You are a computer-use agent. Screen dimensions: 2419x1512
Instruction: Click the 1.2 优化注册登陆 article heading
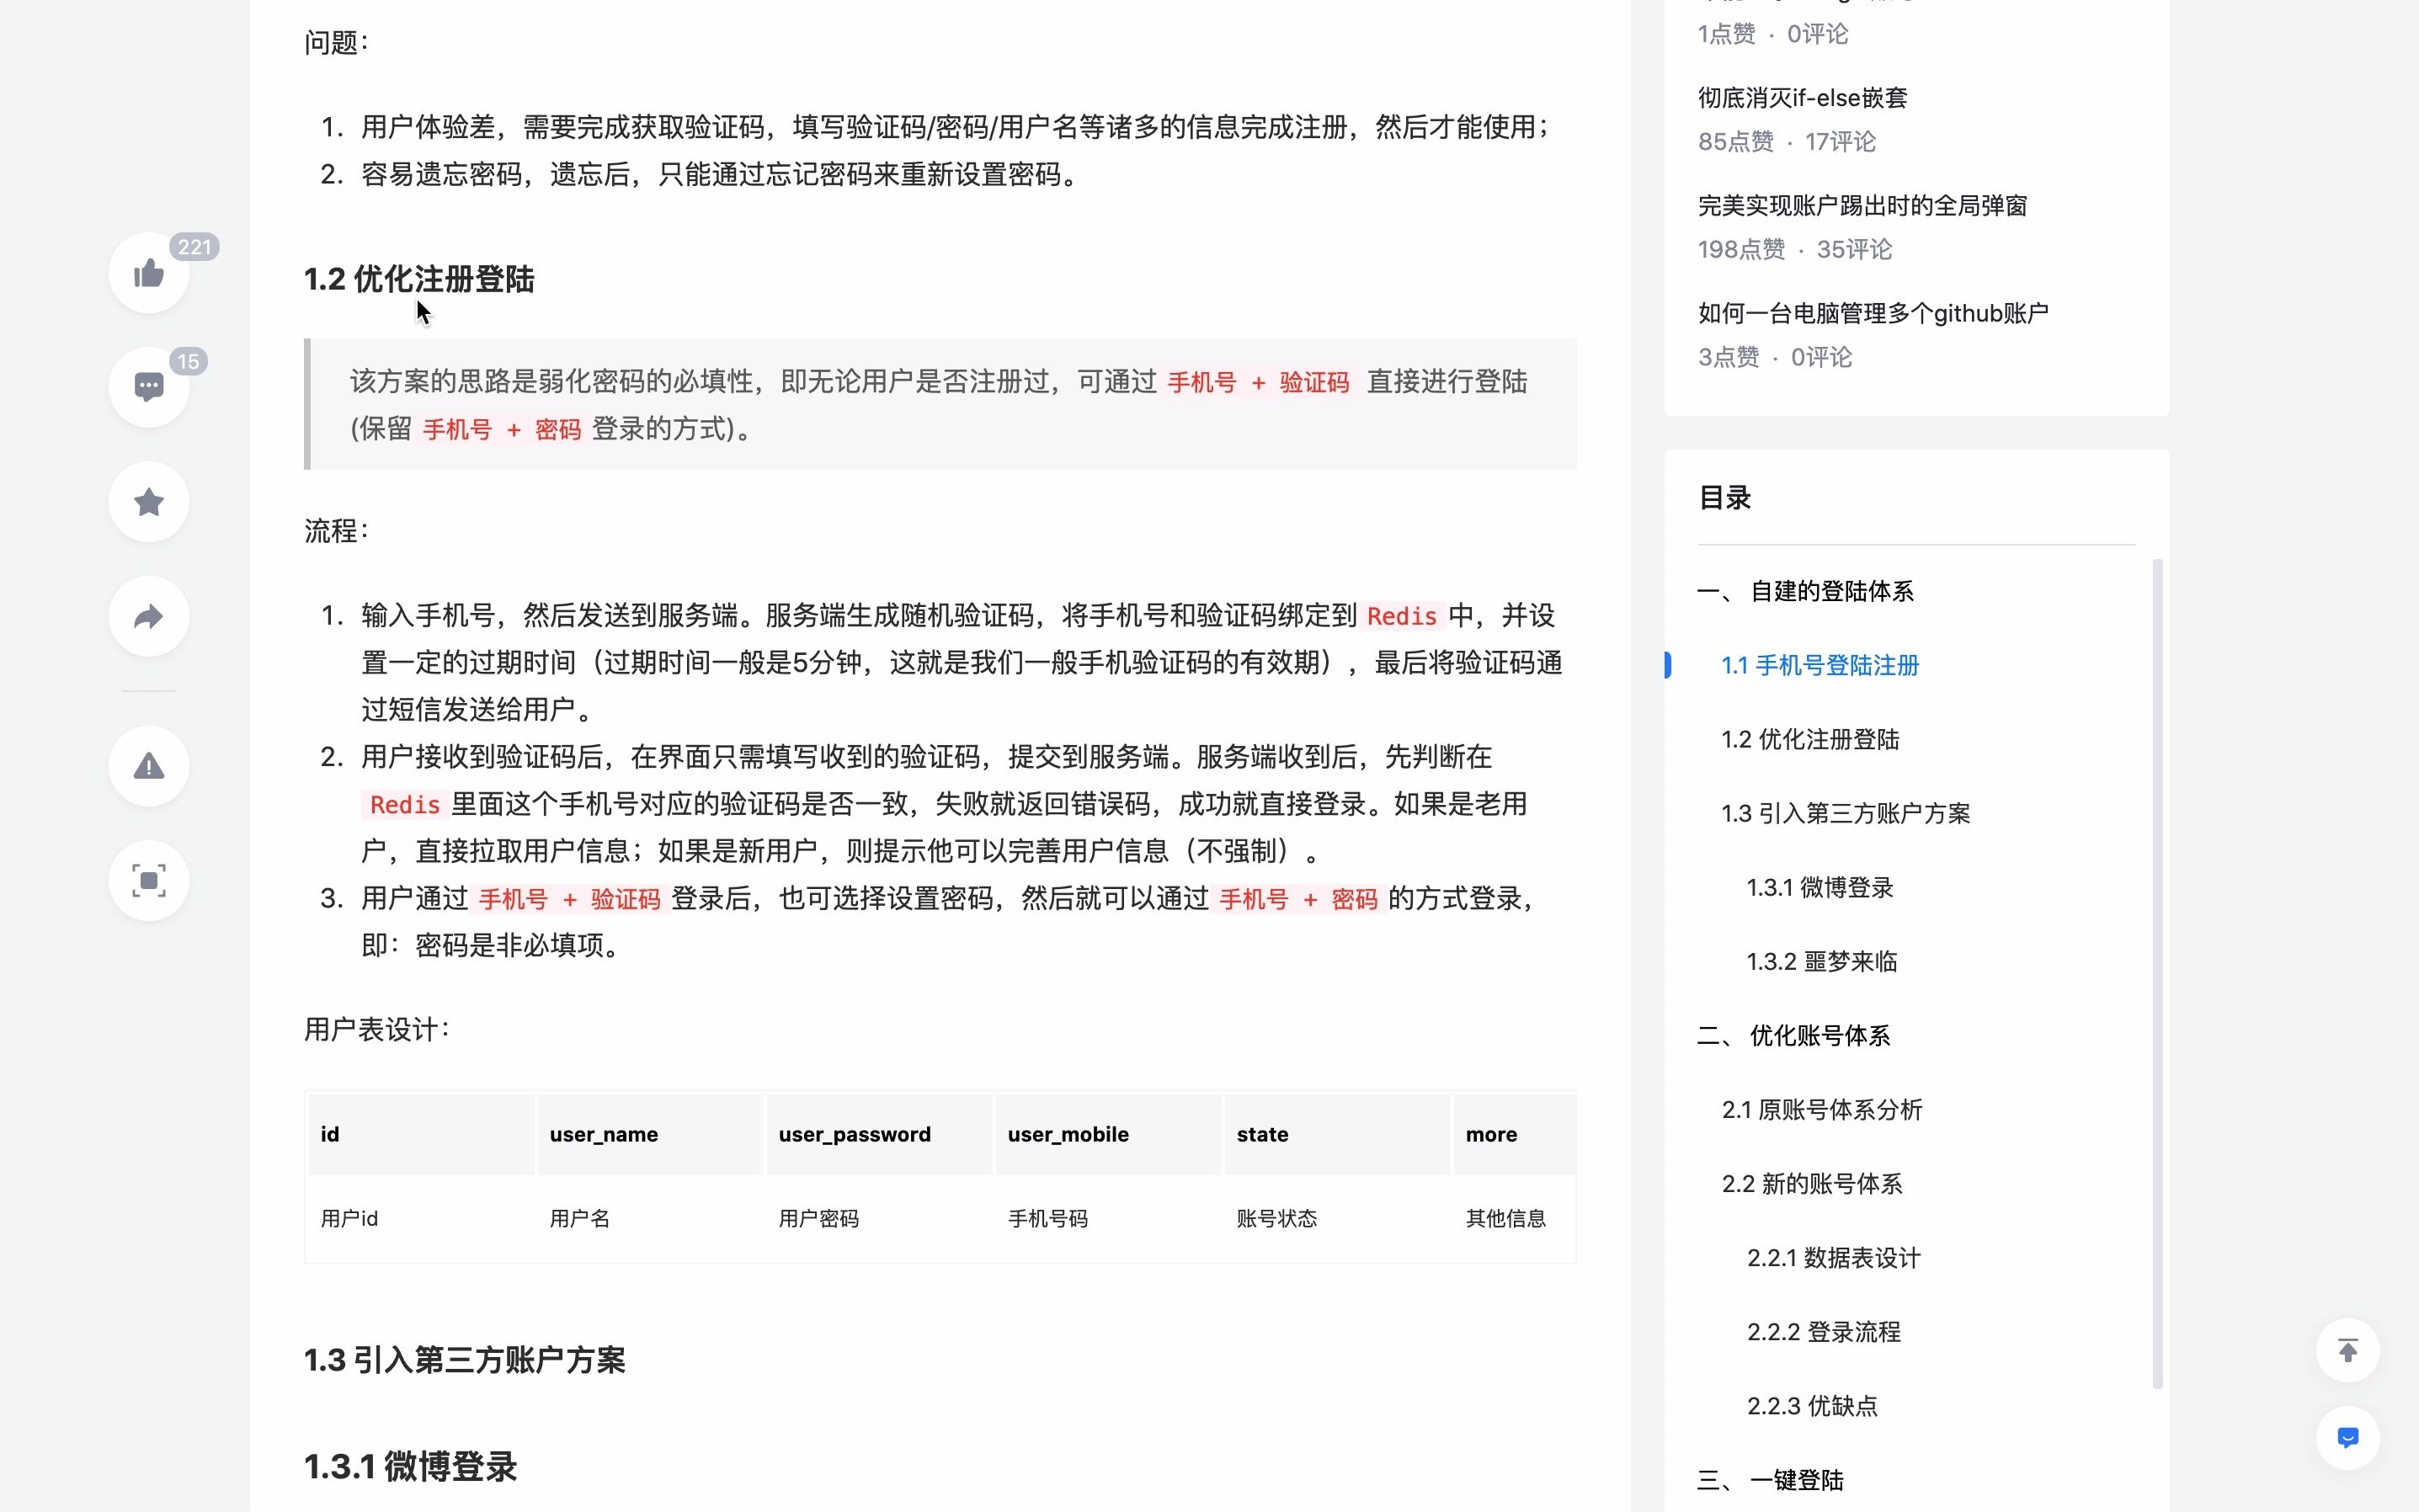(419, 279)
